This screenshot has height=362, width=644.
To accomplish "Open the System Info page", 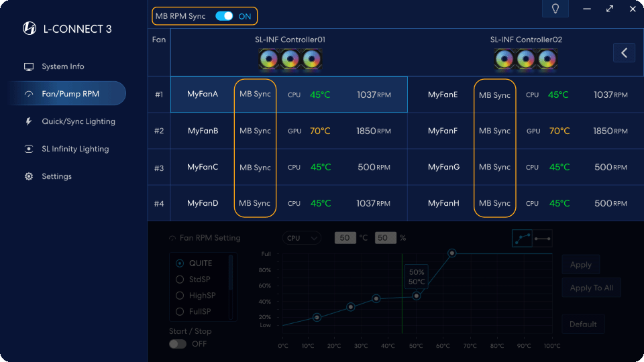I will click(62, 66).
